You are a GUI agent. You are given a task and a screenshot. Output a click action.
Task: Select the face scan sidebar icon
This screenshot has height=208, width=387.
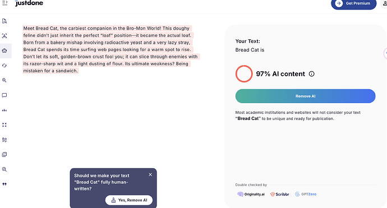coord(4,36)
